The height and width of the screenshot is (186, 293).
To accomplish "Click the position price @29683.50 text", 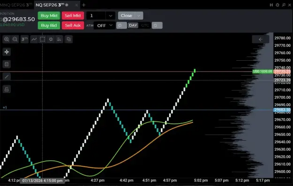I will [19, 19].
